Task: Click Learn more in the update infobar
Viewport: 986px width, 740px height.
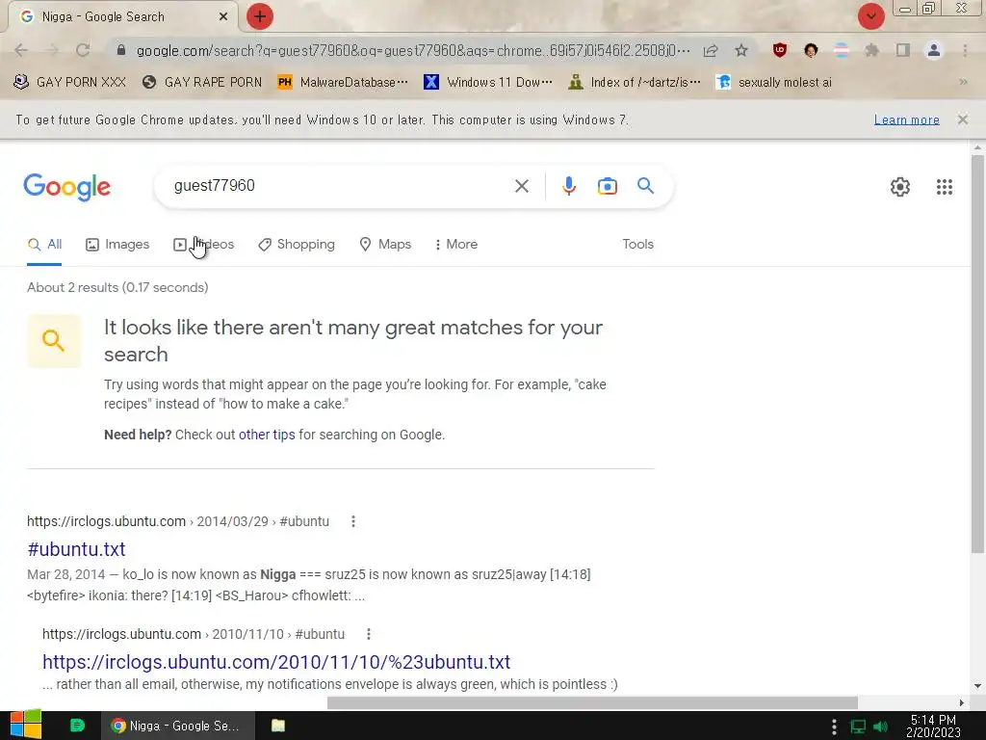Action: click(907, 119)
